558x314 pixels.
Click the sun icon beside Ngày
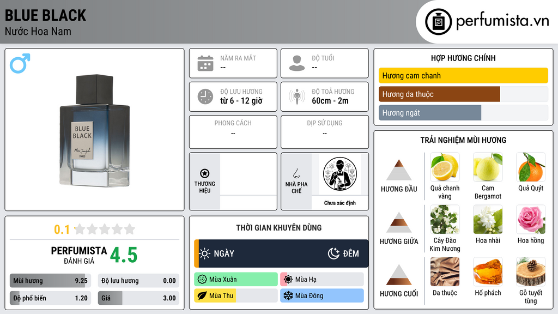(x=204, y=253)
